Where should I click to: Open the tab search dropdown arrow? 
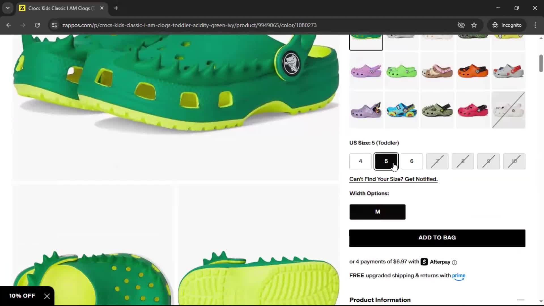click(x=8, y=8)
